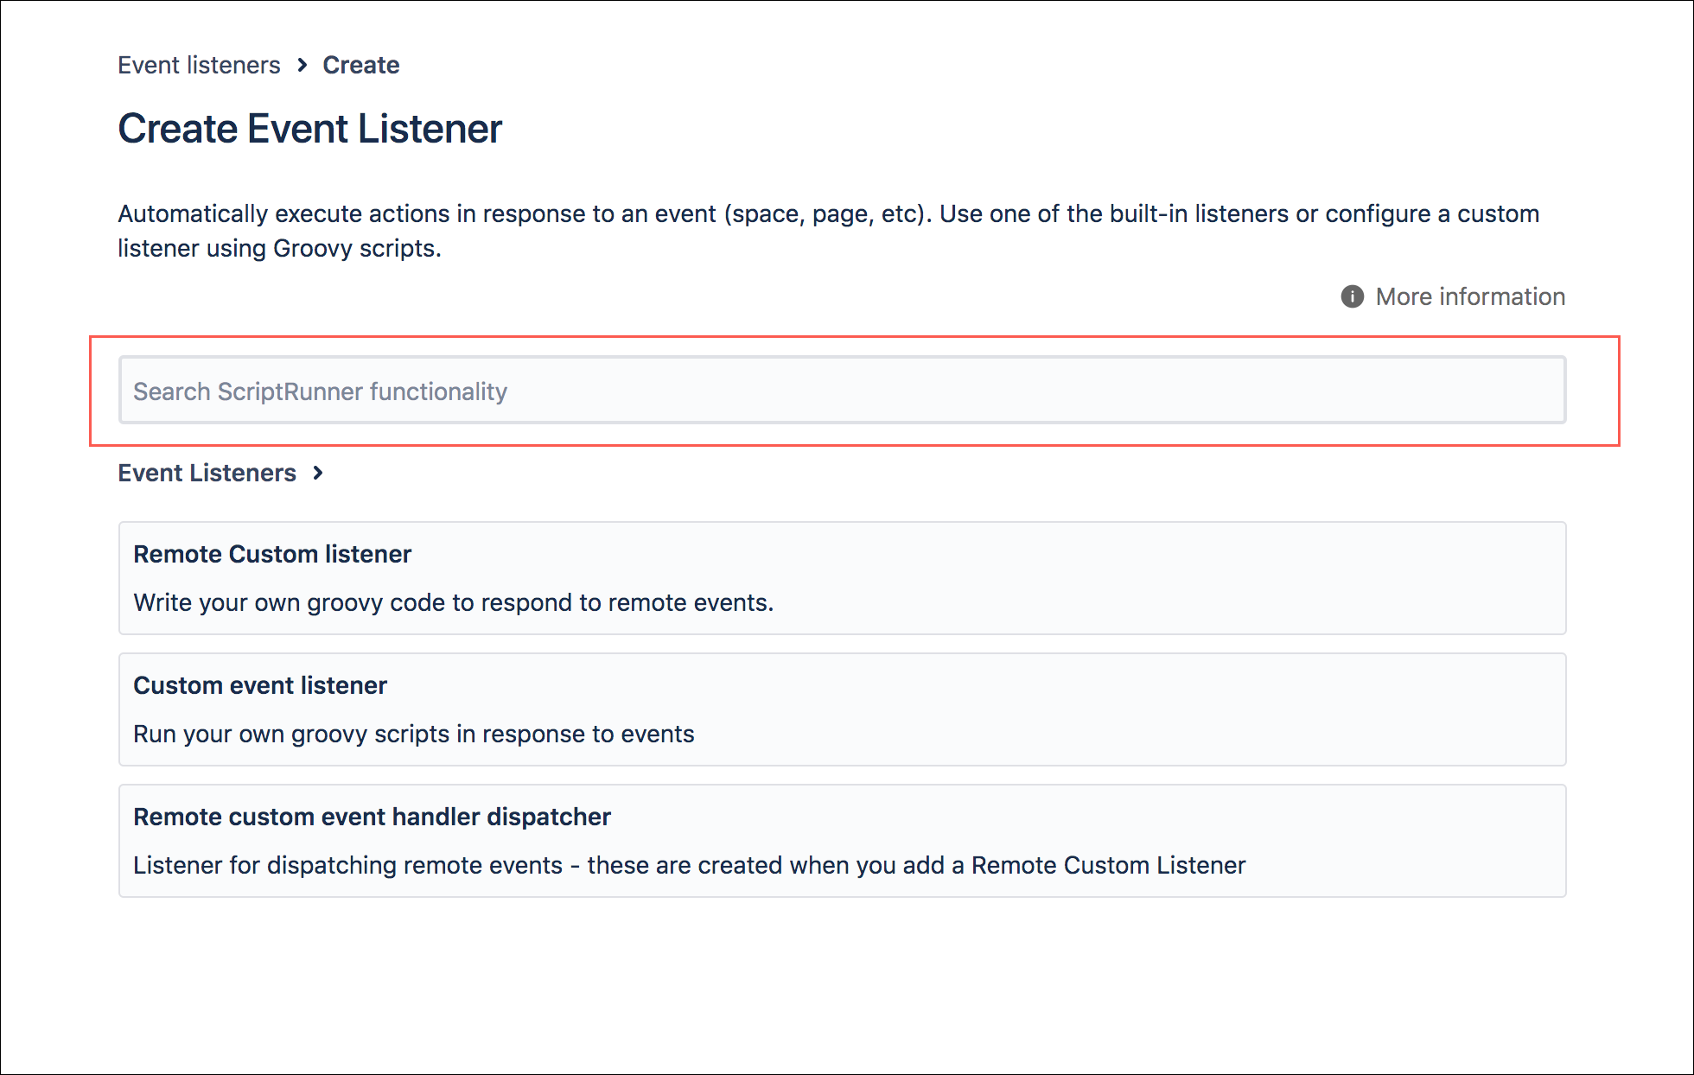Click the Create Event Listener page heading
The image size is (1694, 1075).
pyautogui.click(x=310, y=129)
